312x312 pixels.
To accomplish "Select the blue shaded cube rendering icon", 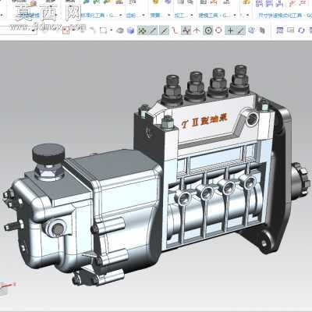I will pos(130,30).
